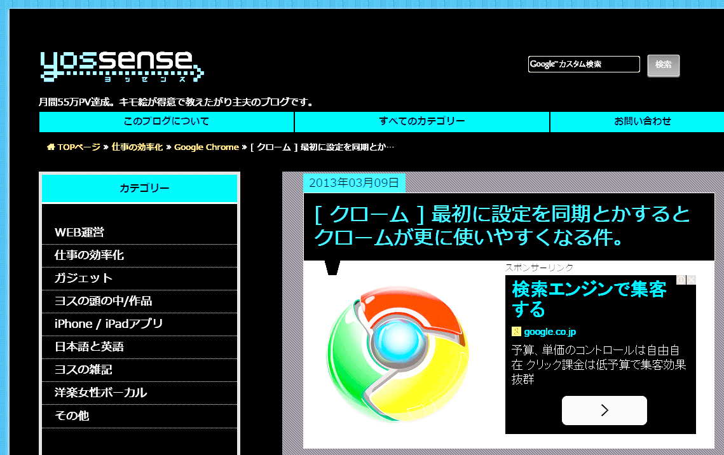Open Google Chrome breadcrumb link
This screenshot has width=724, height=455.
[x=207, y=147]
